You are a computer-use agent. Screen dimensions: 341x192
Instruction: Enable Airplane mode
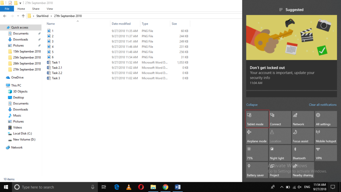(257, 136)
